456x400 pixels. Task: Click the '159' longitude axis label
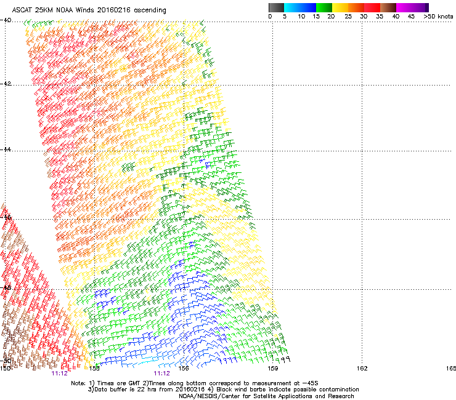pos(273,369)
